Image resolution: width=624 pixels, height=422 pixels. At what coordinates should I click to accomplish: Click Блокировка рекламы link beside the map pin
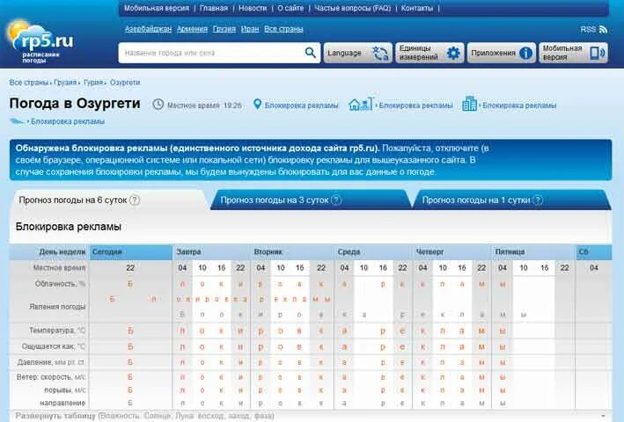(x=301, y=105)
